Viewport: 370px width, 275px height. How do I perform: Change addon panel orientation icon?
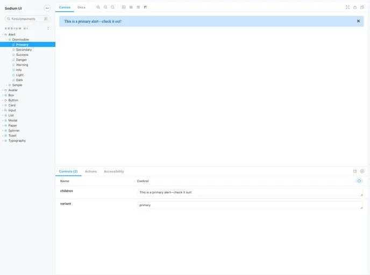pos(355,171)
